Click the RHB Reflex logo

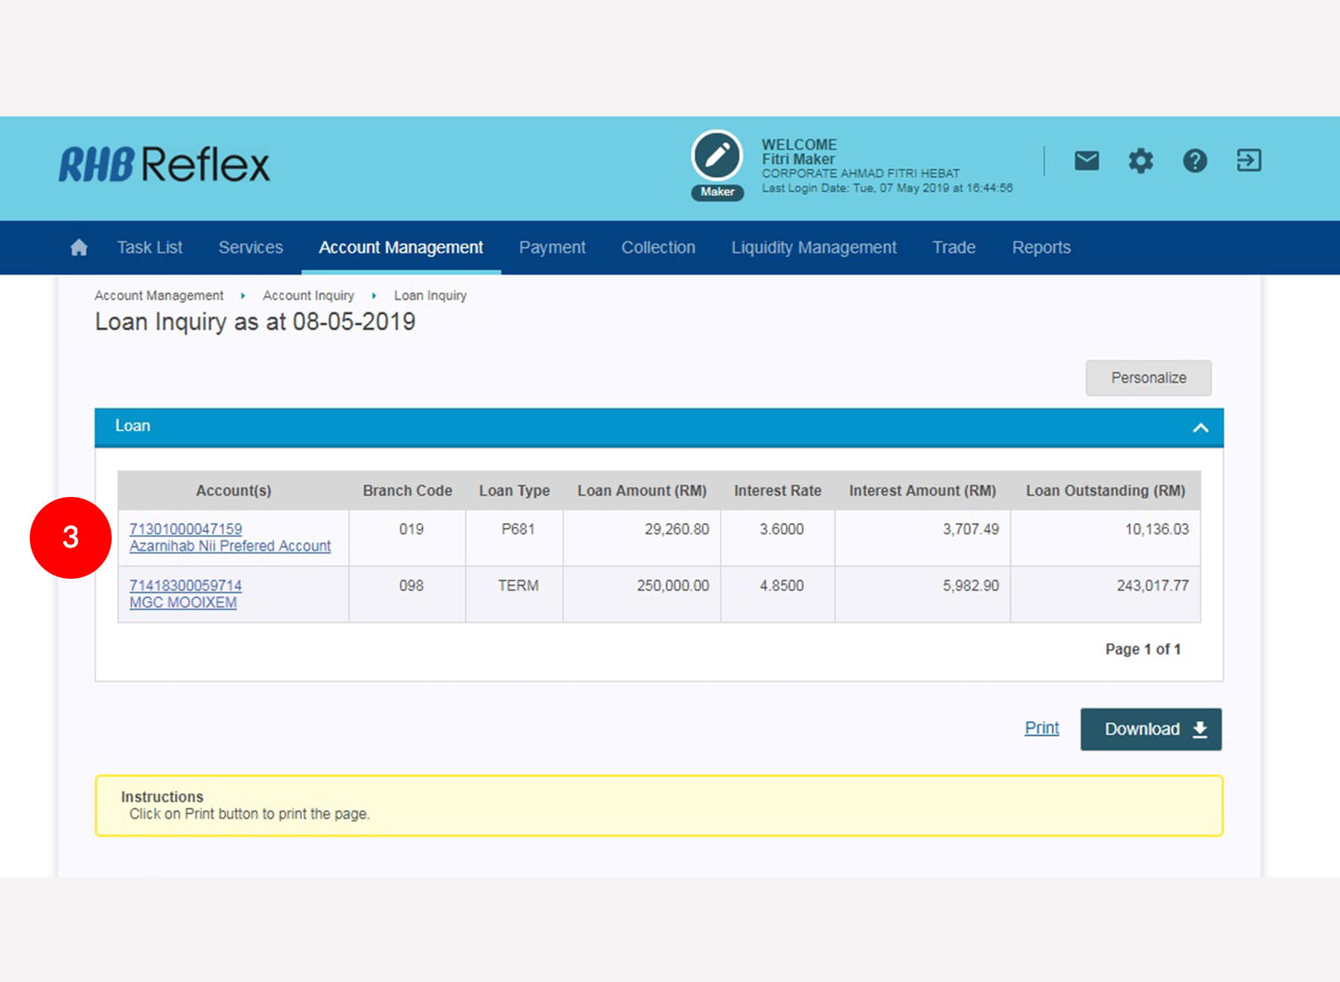pyautogui.click(x=165, y=164)
